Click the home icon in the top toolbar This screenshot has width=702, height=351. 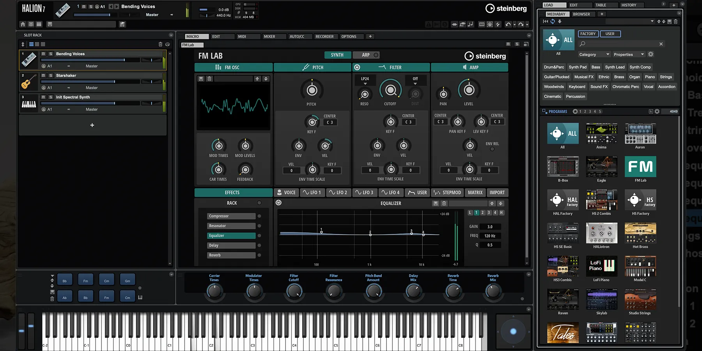23,24
